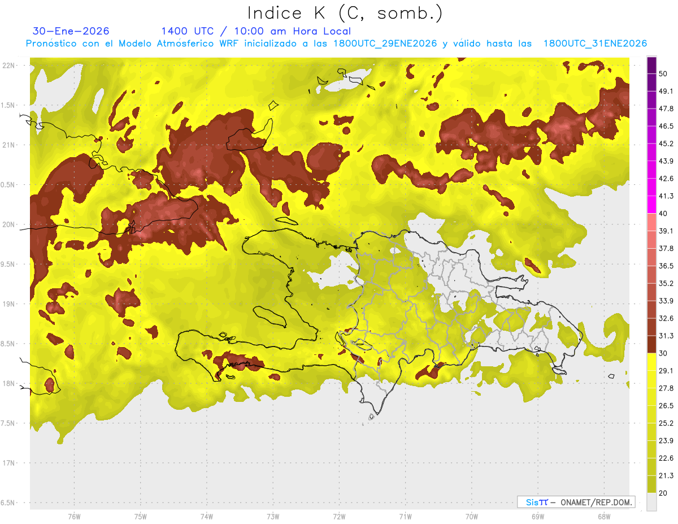Click the 73W longitude label
This screenshot has height=524, width=678.
point(273,517)
